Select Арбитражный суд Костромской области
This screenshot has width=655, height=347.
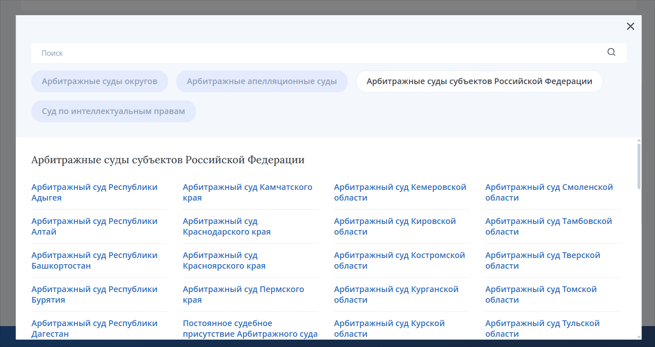pyautogui.click(x=399, y=260)
